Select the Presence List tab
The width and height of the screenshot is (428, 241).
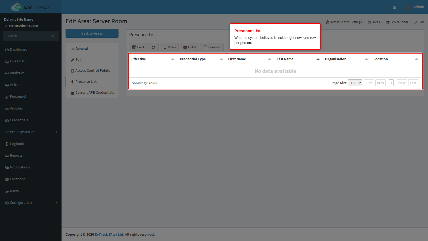[x=92, y=82]
